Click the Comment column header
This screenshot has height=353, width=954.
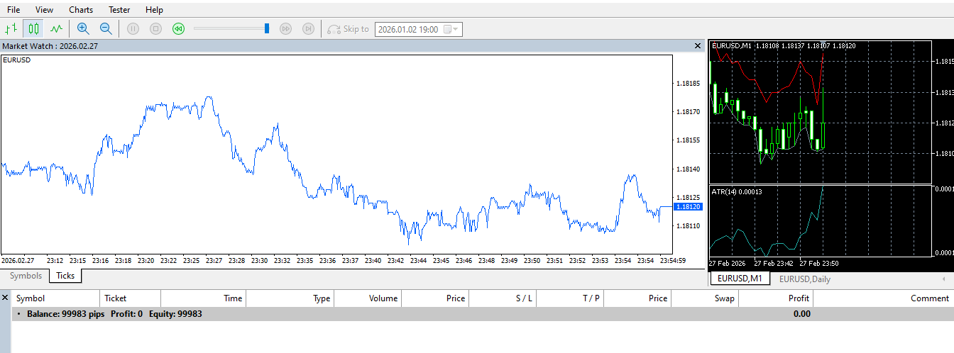(x=883, y=298)
